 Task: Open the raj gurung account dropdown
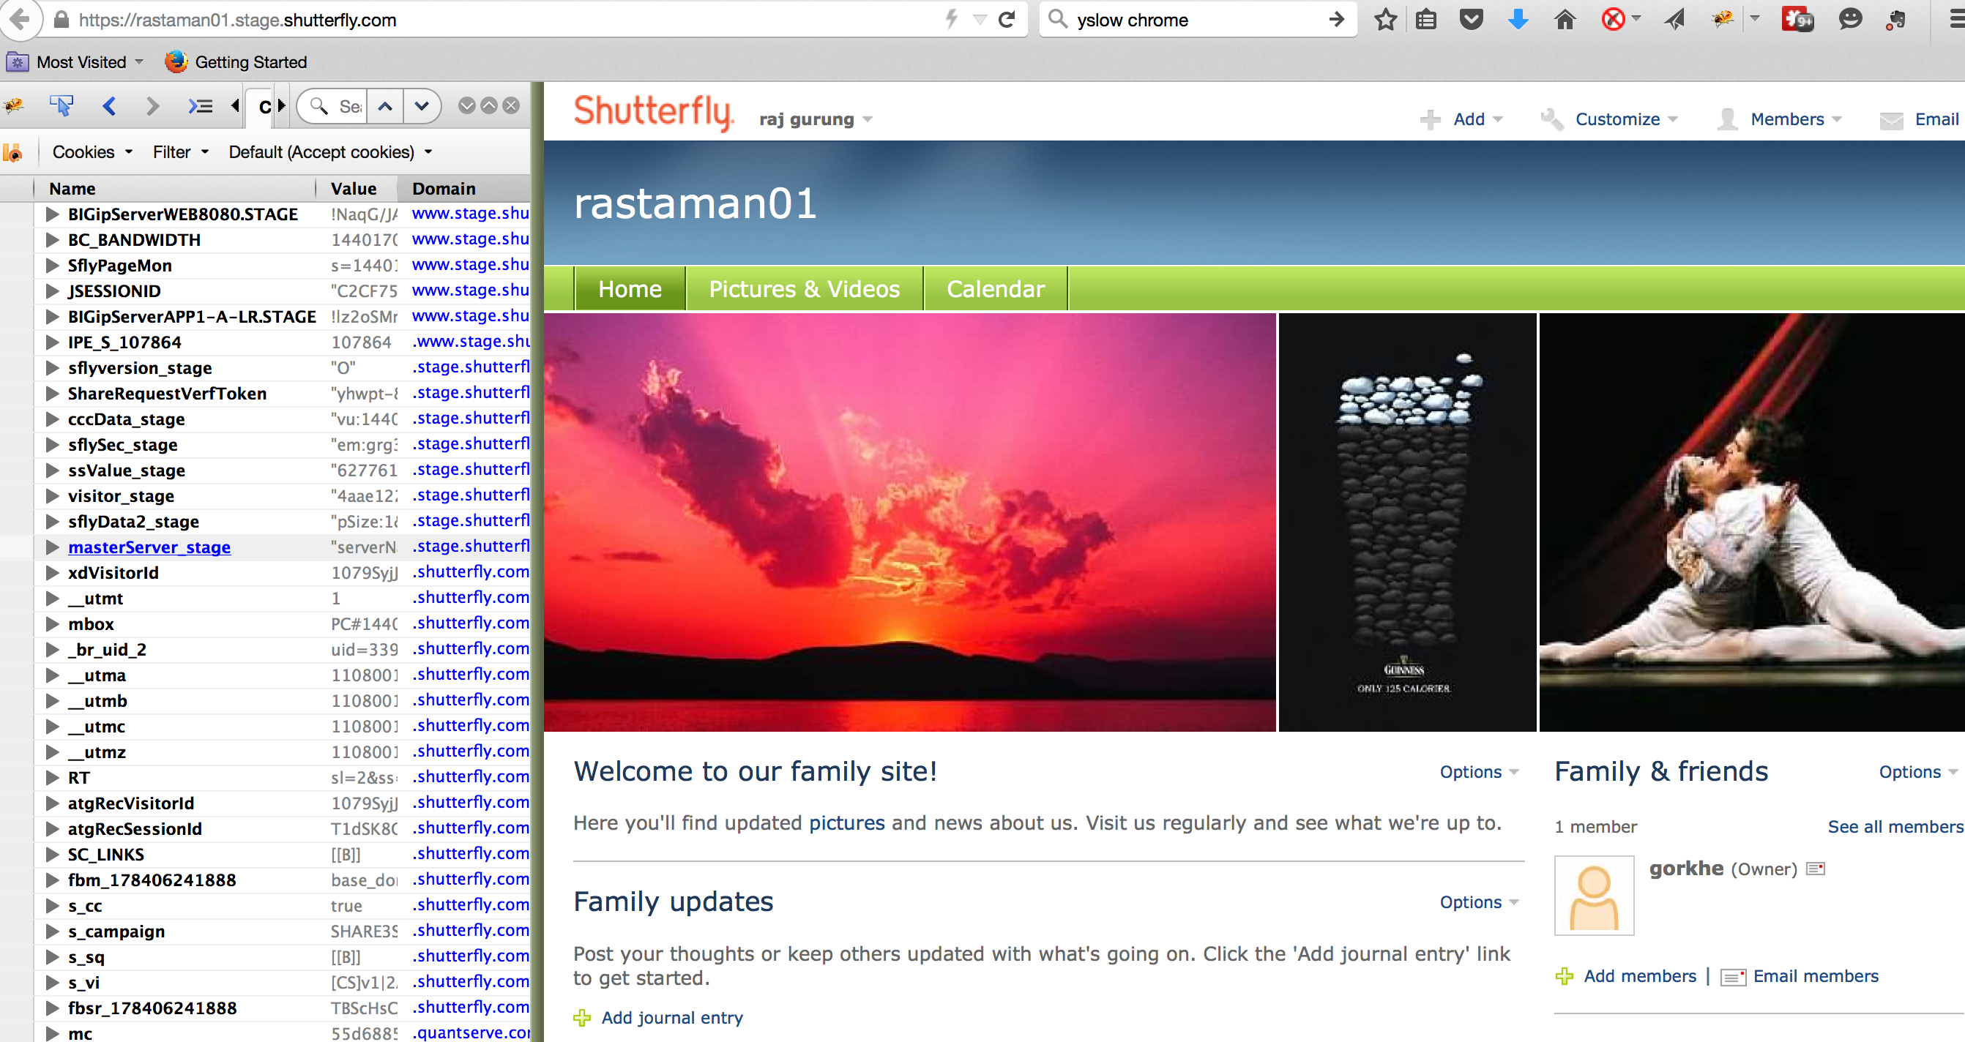816,119
